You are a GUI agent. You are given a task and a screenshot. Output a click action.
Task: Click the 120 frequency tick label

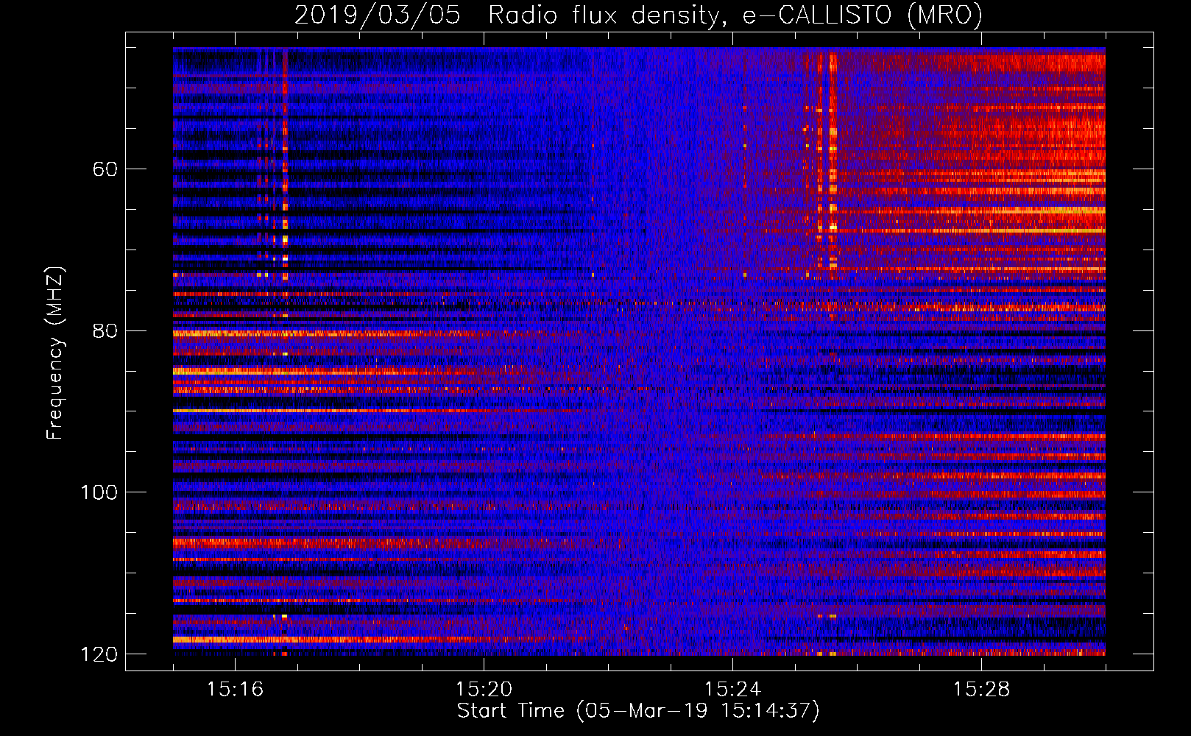99,654
